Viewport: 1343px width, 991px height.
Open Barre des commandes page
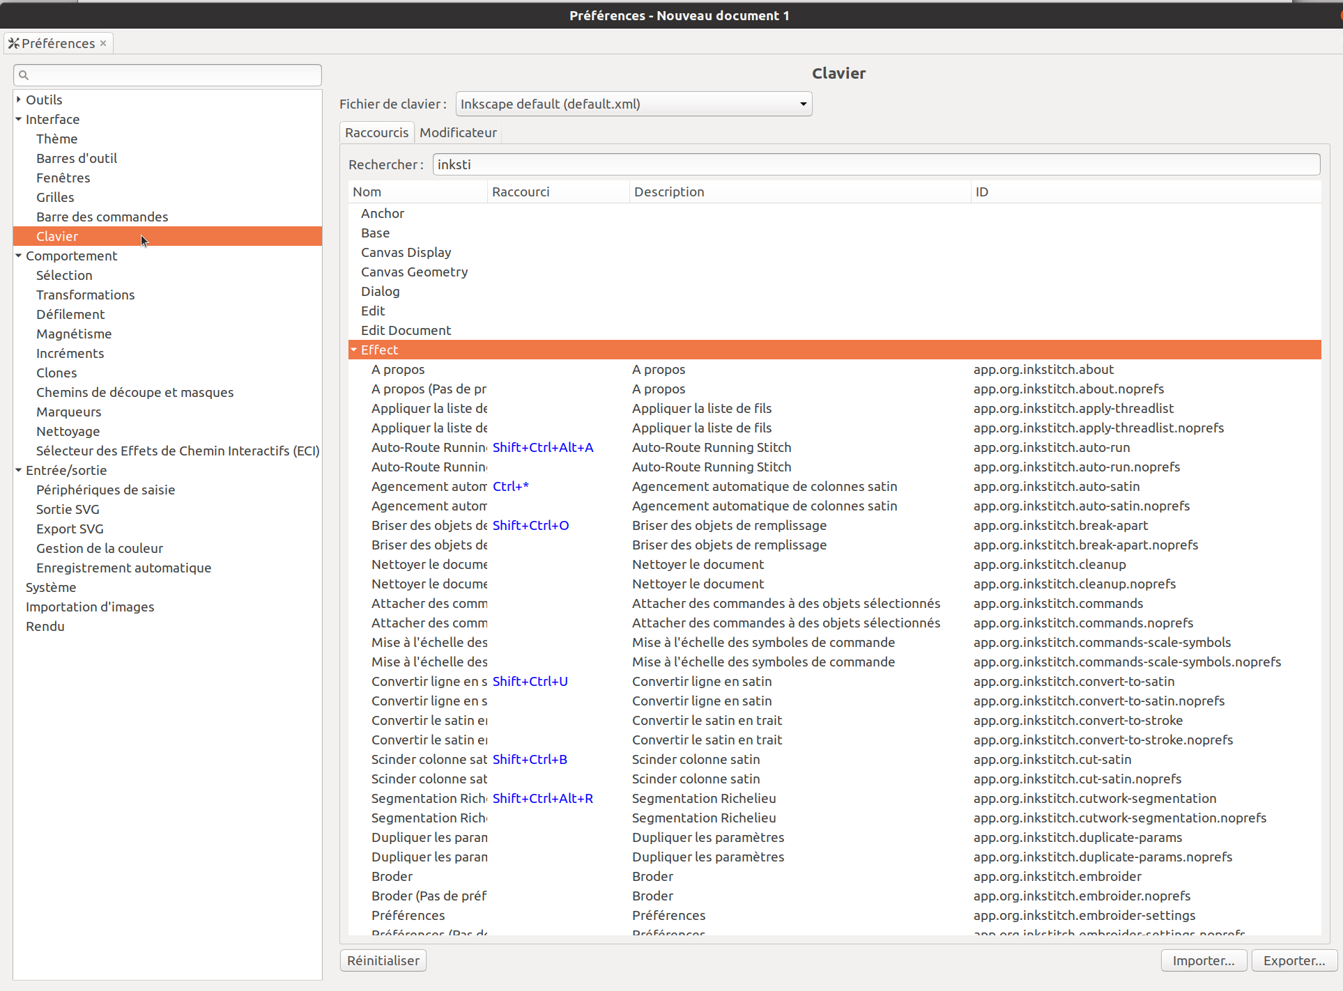coord(102,217)
